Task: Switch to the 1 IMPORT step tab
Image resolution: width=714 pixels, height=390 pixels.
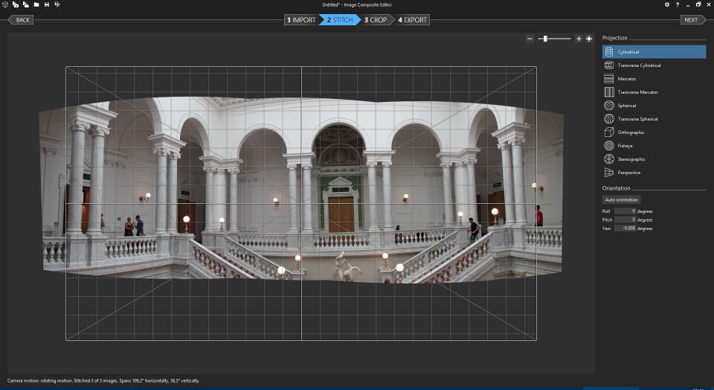Action: pos(301,20)
